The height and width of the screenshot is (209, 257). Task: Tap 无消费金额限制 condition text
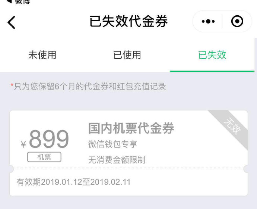[117, 160]
